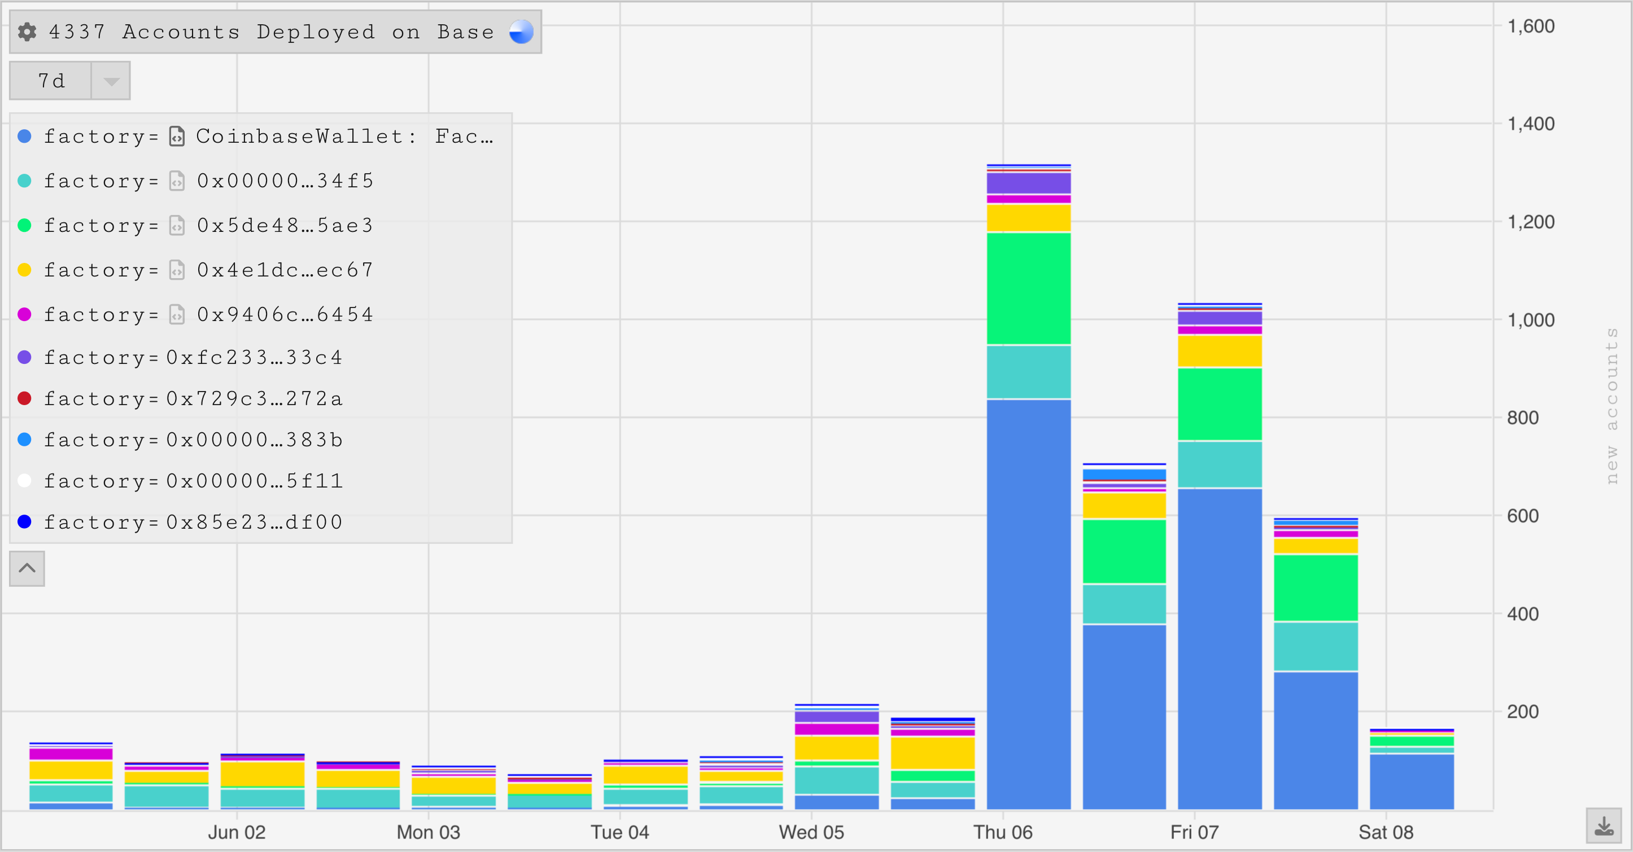1633x852 pixels.
Task: Click the yellow 0x4e1dc…ec67 color dot
Action: tap(25, 270)
